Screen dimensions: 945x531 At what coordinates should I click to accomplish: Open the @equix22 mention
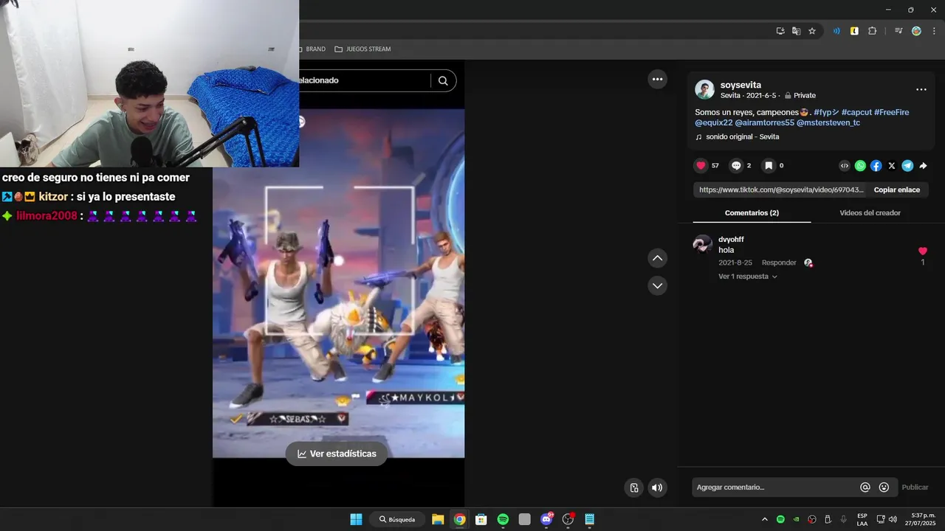coord(714,122)
